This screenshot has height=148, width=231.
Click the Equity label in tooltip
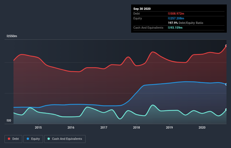[x=138, y=18]
